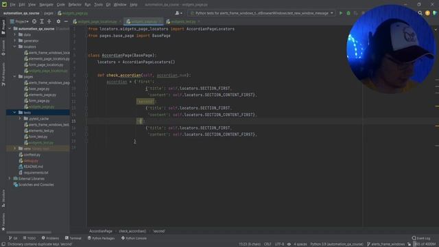Open the Git tool window
Screen dimensions: 439x247
[13, 238]
